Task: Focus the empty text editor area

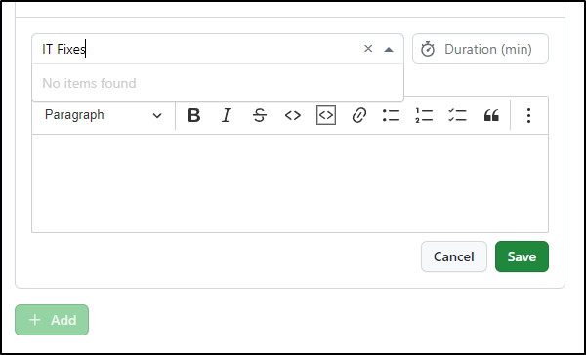Action: point(290,183)
